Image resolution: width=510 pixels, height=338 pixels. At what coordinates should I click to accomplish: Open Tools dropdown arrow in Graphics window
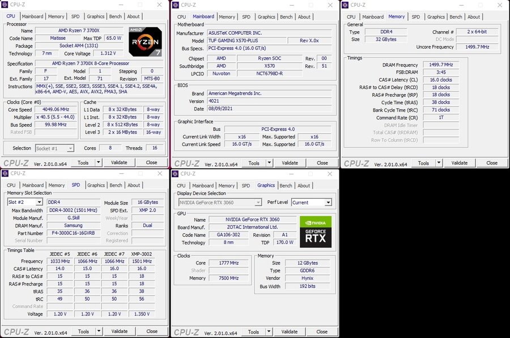269,331
